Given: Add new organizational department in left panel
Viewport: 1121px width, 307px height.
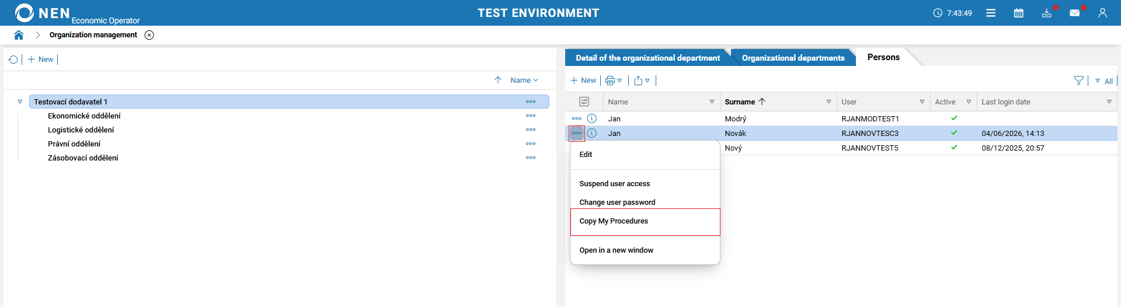Looking at the screenshot, I should coord(40,60).
